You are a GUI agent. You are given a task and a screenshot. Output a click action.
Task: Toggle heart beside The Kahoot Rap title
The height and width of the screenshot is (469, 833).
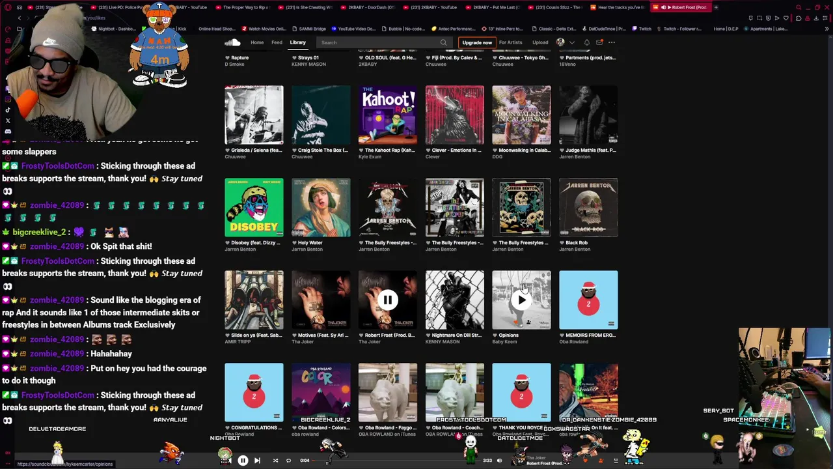coord(361,150)
